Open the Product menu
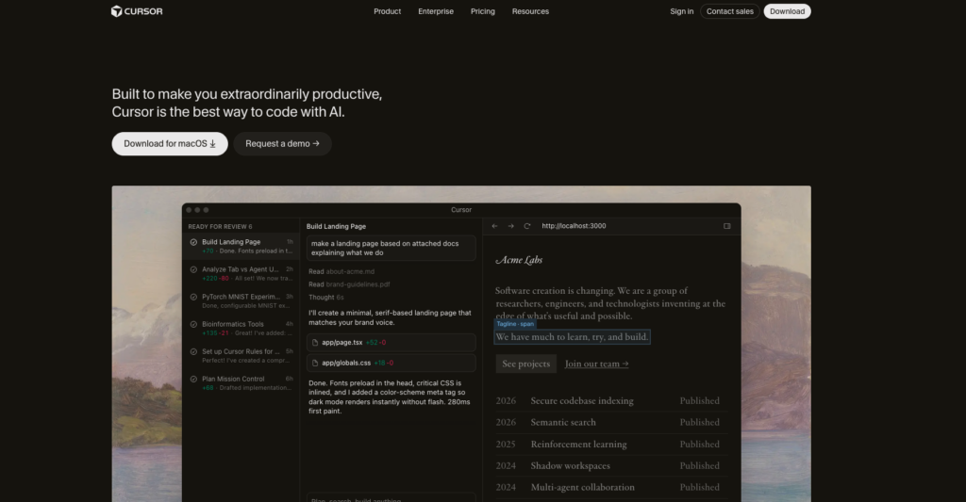Screen dimensions: 966x502 coord(387,11)
